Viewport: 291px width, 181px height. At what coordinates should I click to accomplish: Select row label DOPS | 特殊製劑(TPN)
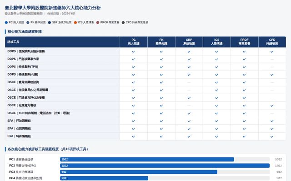(x=23, y=67)
